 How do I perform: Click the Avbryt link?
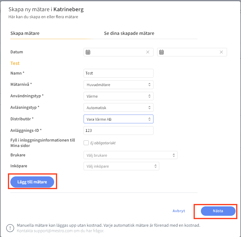[x=179, y=211]
